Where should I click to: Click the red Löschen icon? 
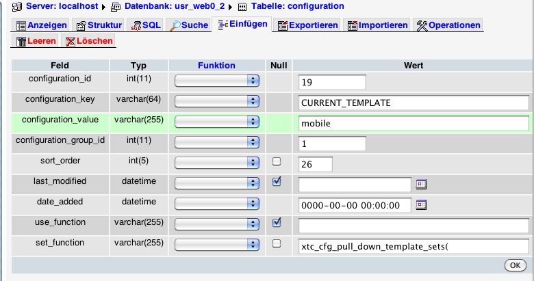coord(70,42)
